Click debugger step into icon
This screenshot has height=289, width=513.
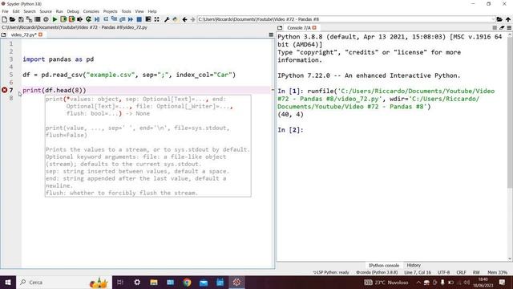pyautogui.click(x=114, y=19)
